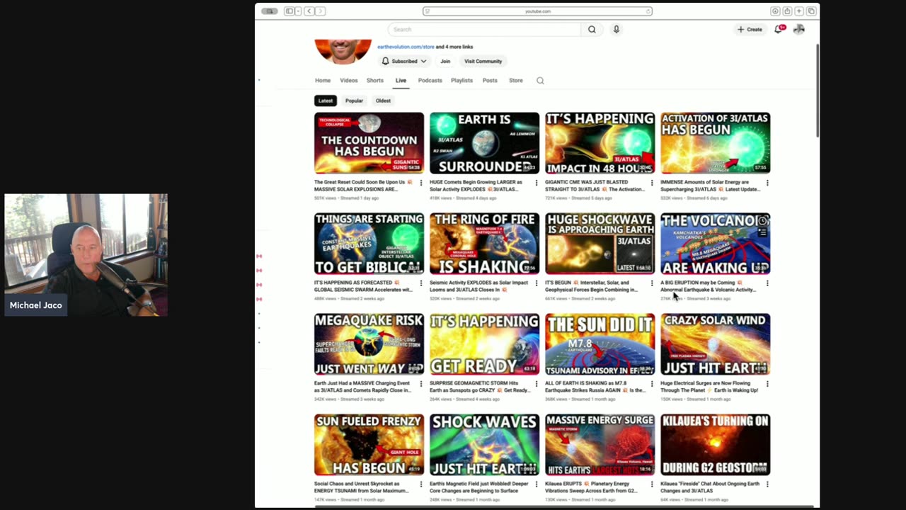The width and height of the screenshot is (906, 510).
Task: Open options menu for 'Earth Just Had a MASSIVE Charging' video
Action: pos(421,384)
